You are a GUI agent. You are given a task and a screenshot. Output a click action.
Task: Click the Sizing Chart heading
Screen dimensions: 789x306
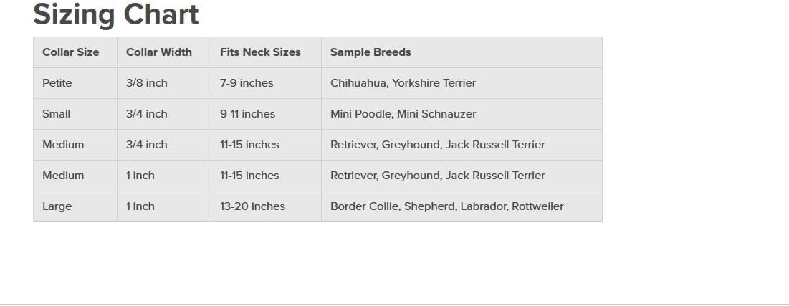(116, 15)
